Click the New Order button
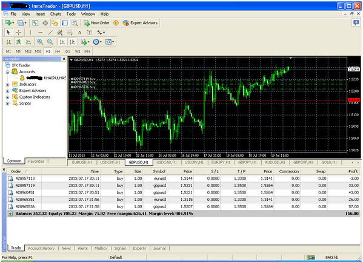This screenshot has height=262, width=363. (x=96, y=23)
